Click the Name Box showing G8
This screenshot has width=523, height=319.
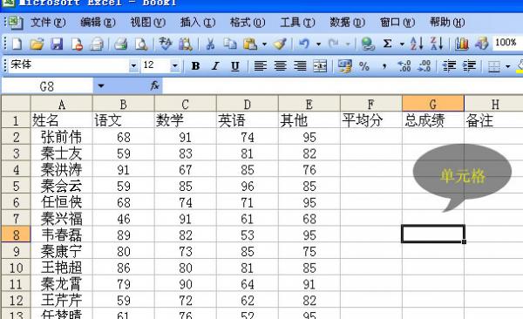click(x=47, y=86)
